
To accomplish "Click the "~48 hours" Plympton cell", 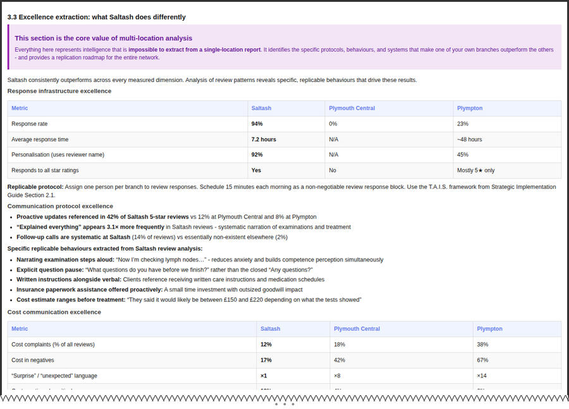I will 469,139.
